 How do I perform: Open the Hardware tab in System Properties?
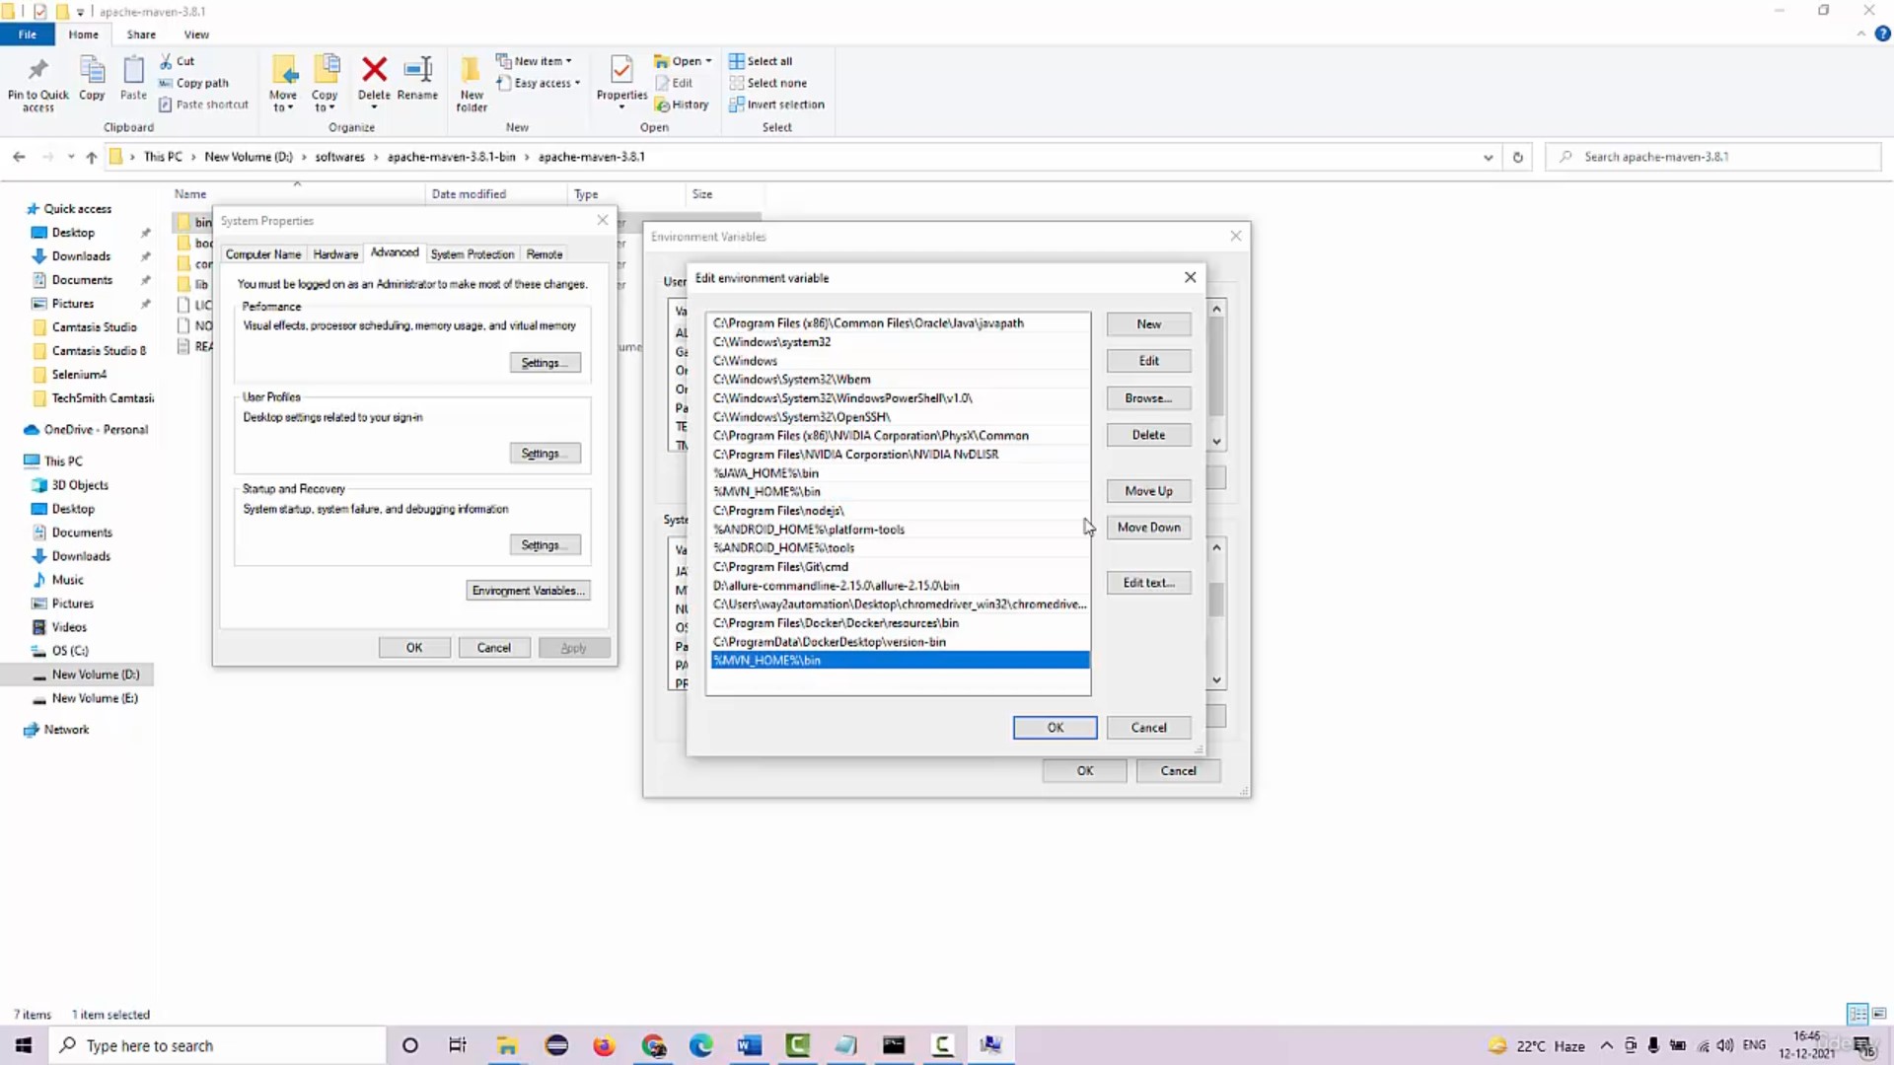[x=335, y=254]
